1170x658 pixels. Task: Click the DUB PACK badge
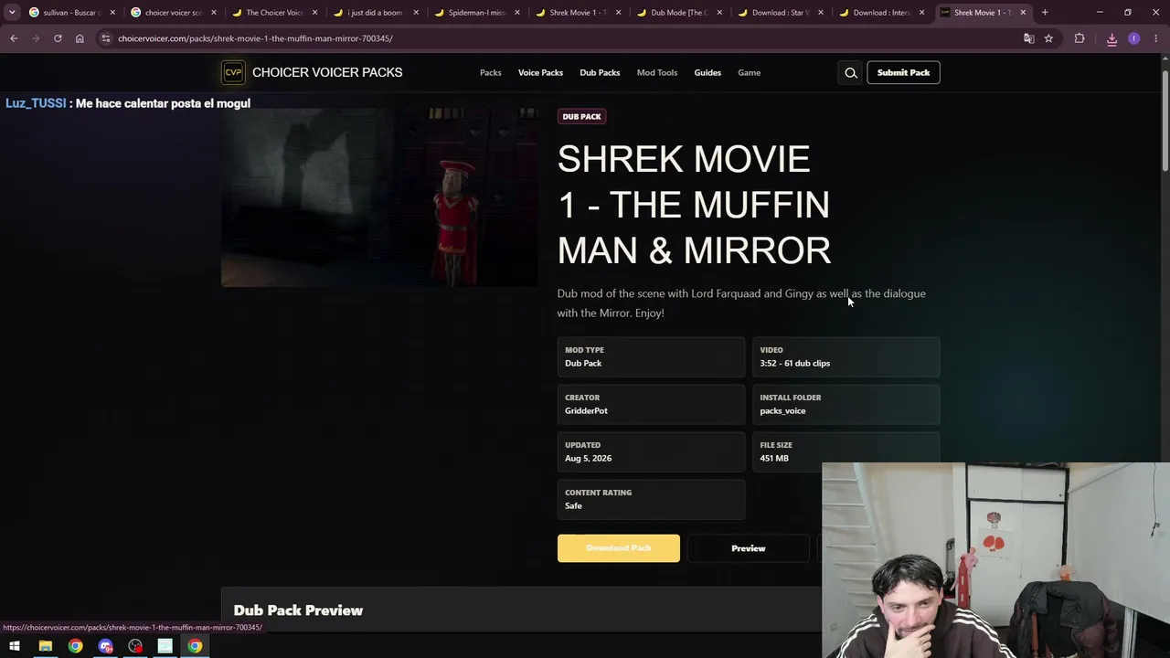582,116
